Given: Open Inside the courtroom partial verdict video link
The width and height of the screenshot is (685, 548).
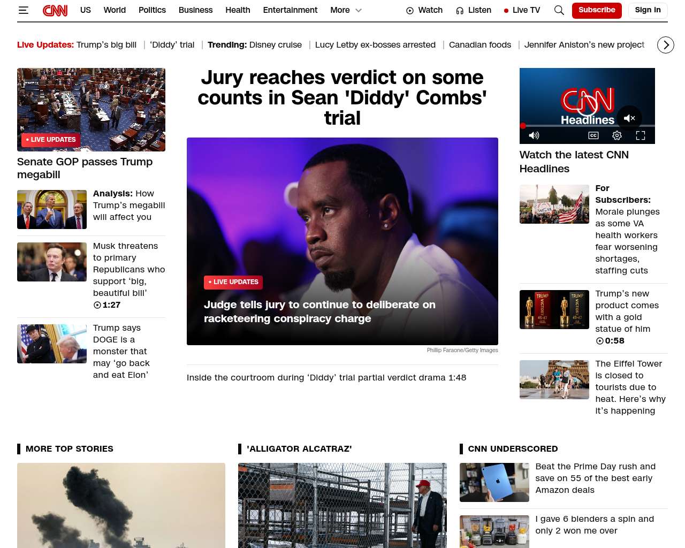Looking at the screenshot, I should [x=326, y=378].
